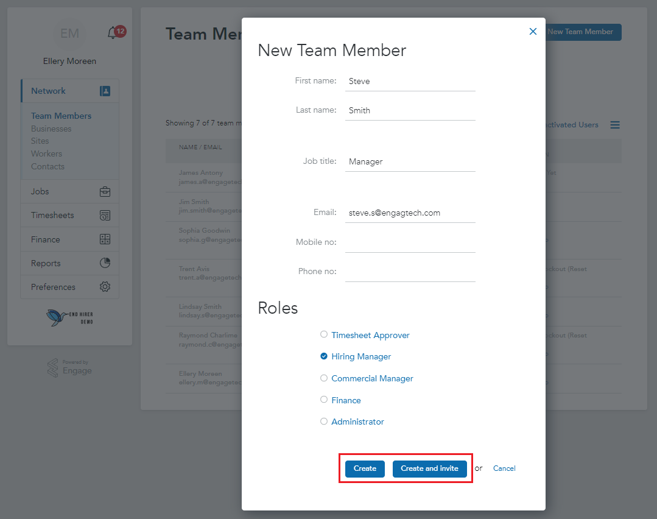The width and height of the screenshot is (657, 519).
Task: Click the Engage logo at the bottom
Action: 69,368
